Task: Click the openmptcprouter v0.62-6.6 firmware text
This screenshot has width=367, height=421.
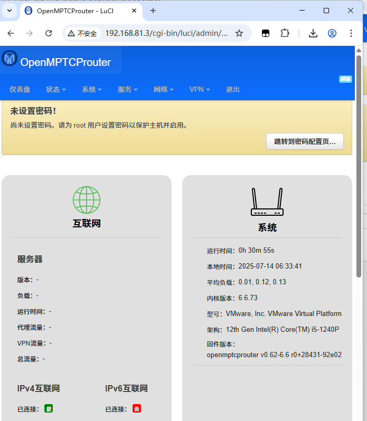Action: (274, 355)
